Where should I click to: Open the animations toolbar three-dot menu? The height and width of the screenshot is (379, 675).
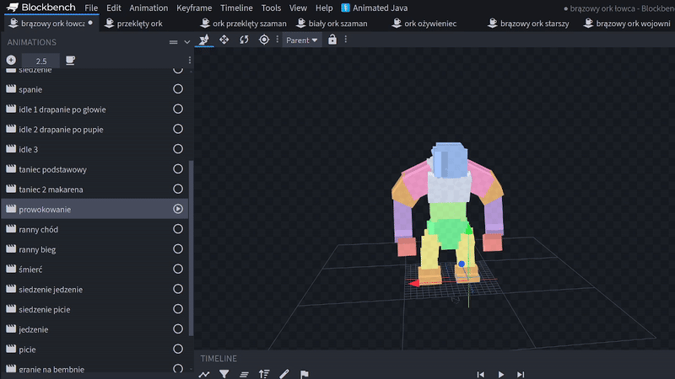(190, 61)
